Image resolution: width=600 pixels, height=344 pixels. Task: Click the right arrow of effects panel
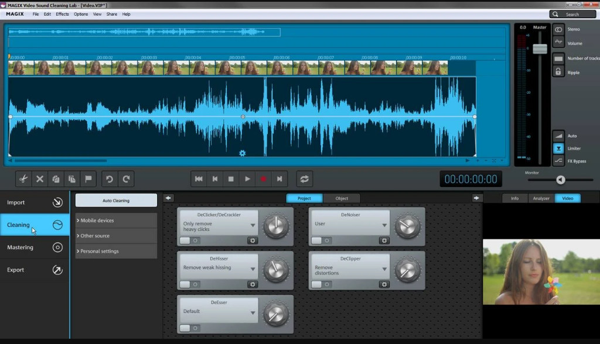[x=476, y=198]
